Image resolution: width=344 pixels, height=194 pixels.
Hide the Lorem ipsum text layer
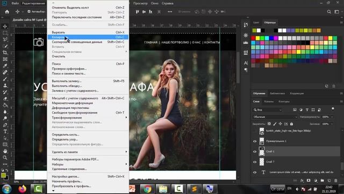[255, 172]
